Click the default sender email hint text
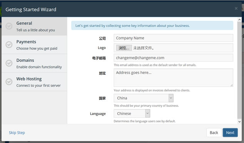 [x=155, y=65]
